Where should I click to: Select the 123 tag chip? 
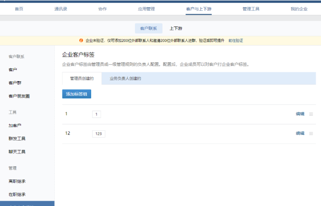98,134
